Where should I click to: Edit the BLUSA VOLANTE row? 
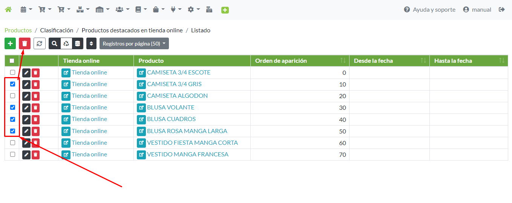click(26, 108)
